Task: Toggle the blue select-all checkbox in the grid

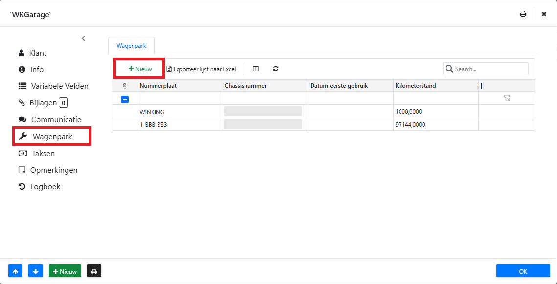Action: (125, 99)
